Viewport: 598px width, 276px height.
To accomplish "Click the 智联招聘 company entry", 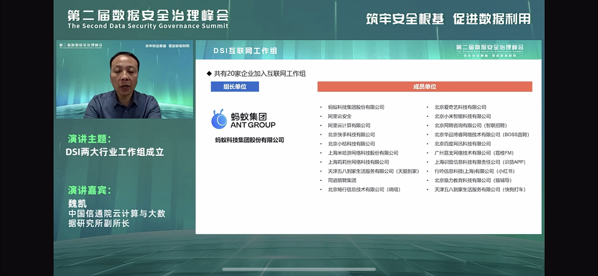I will pos(471,125).
